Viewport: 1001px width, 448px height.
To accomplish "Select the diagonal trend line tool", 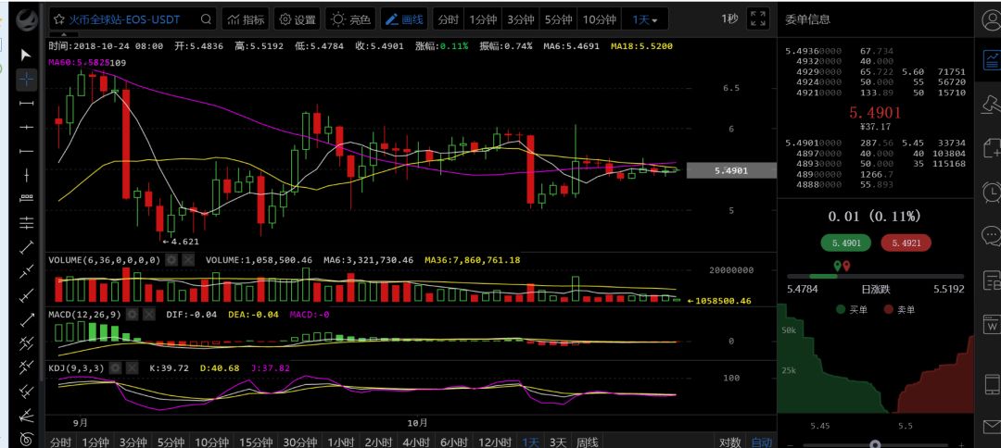I will point(26,246).
